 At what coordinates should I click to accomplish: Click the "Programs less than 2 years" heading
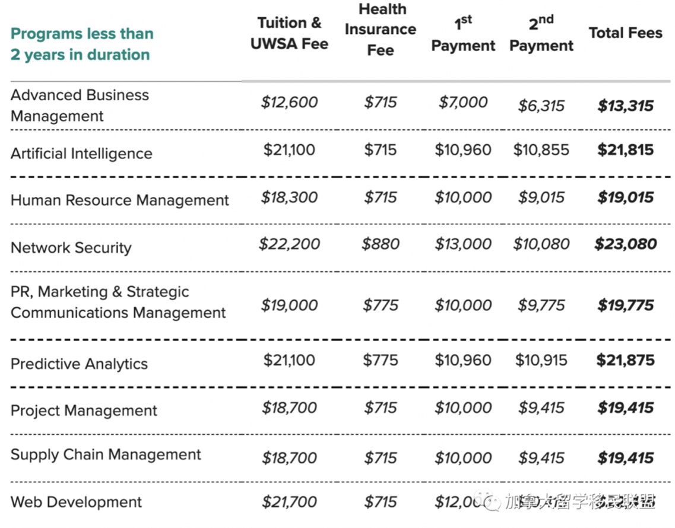point(82,44)
